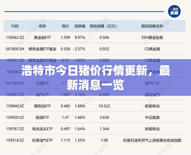Screen dimensions: 191x155
Task: Click the code 159930.SZ
Action: [x=15, y=118]
